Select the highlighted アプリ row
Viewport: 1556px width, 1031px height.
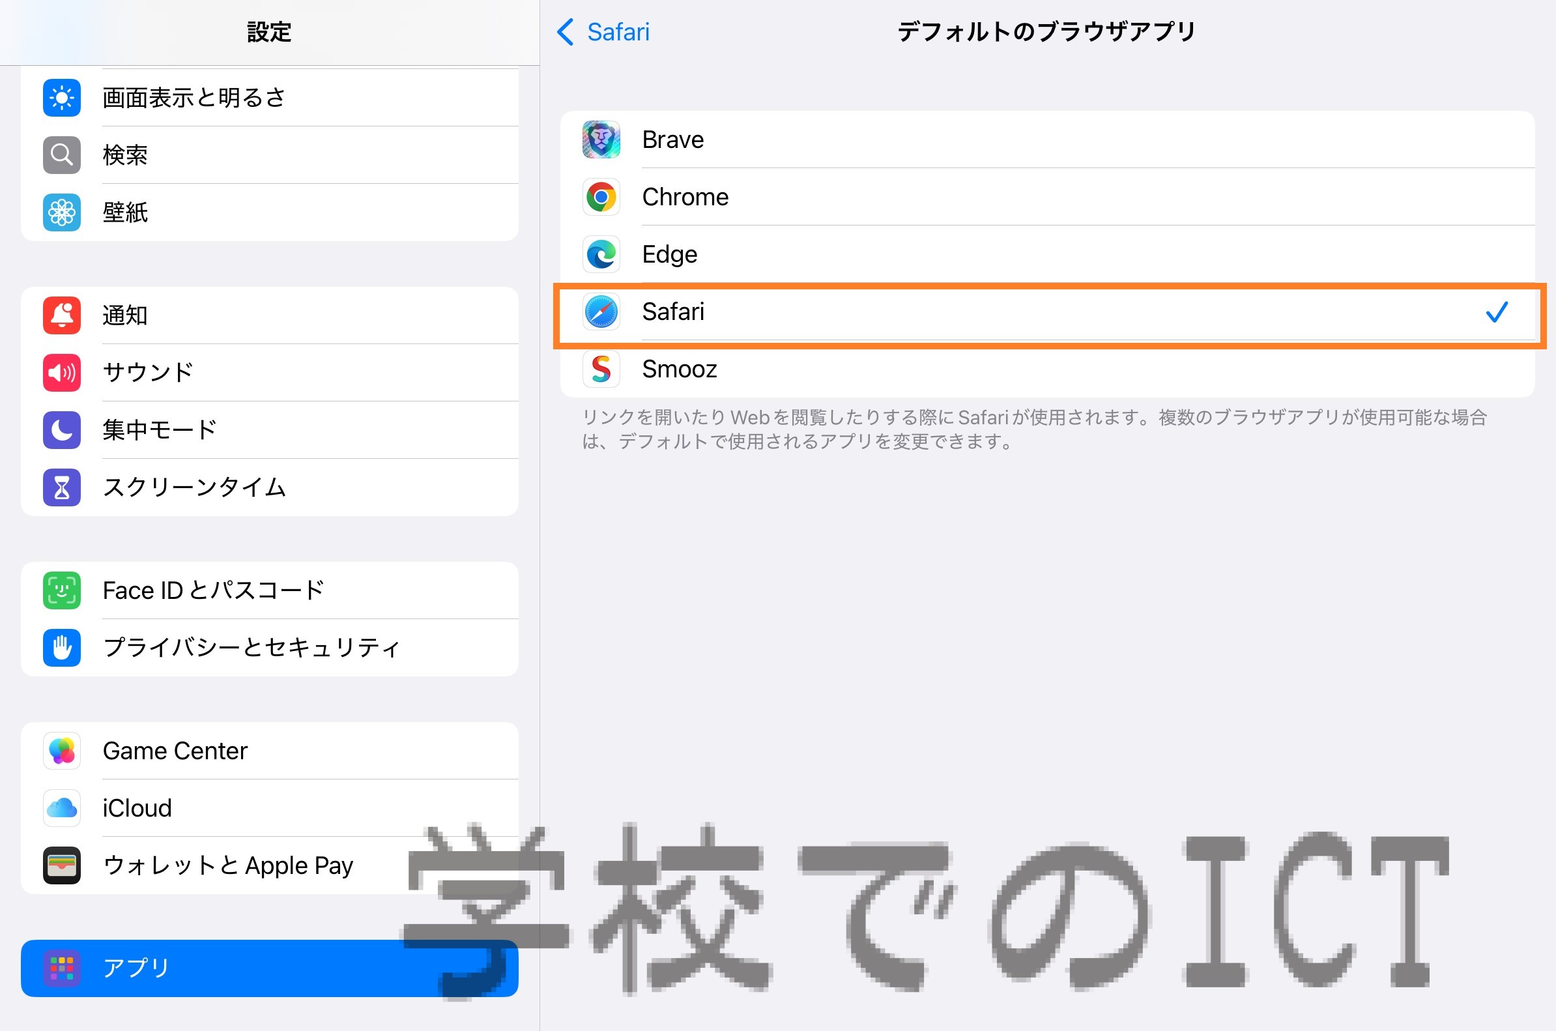coord(270,968)
